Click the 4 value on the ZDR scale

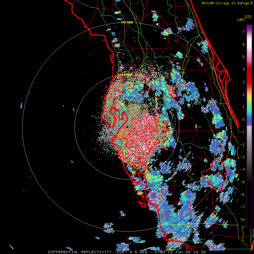[x=244, y=69]
